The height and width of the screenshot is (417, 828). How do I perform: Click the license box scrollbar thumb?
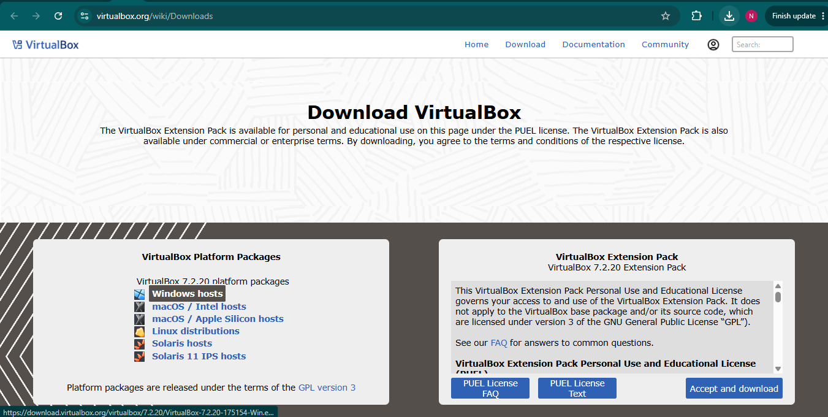click(778, 297)
